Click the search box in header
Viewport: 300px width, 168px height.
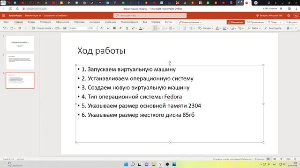click(x=150, y=15)
